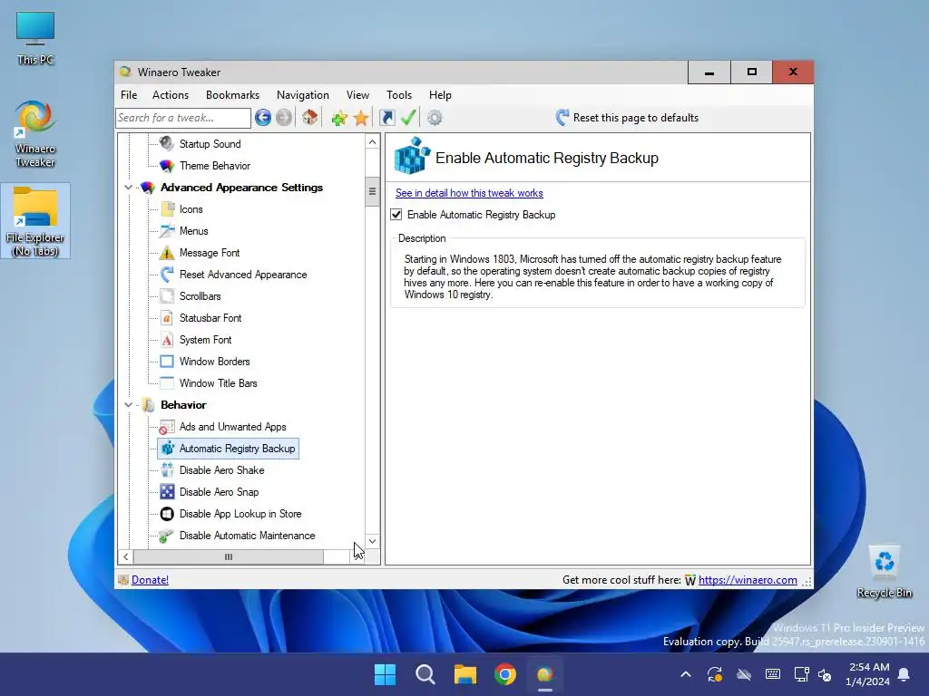Add bookmark using green plus star icon
Screen dimensions: 929x696
coord(339,119)
